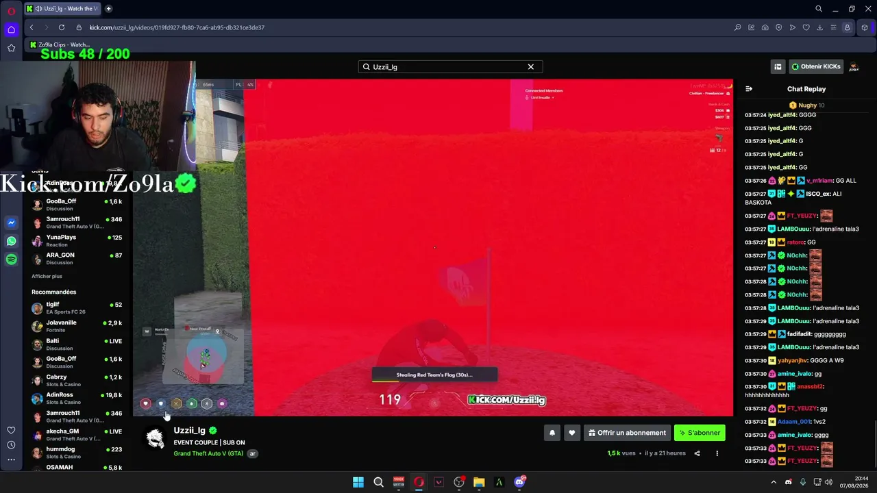Show hidden system tray icons
This screenshot has width=877, height=493.
(x=774, y=482)
